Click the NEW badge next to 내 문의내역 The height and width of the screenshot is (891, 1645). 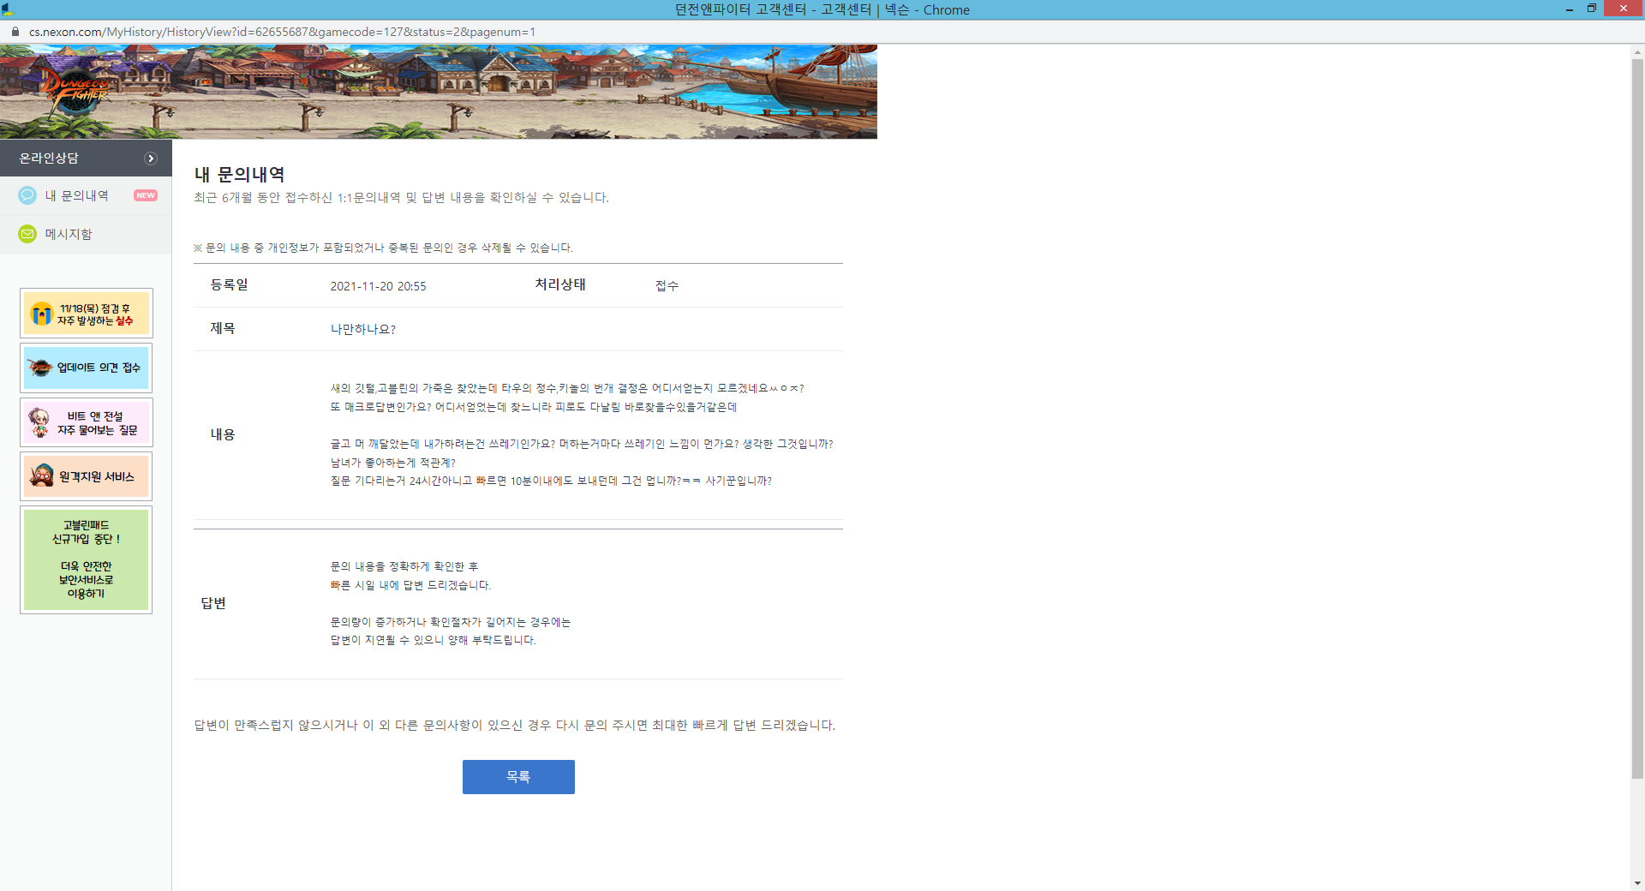145,195
